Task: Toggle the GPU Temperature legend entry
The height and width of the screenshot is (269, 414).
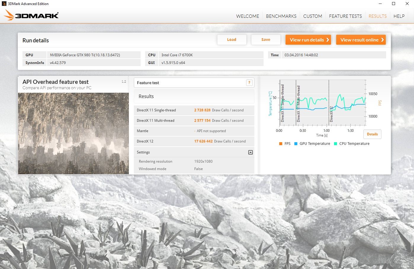Action: (x=312, y=143)
